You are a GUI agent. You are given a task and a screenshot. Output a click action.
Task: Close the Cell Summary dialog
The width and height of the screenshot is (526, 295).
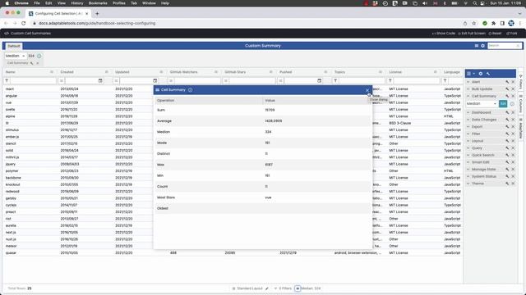pyautogui.click(x=367, y=90)
